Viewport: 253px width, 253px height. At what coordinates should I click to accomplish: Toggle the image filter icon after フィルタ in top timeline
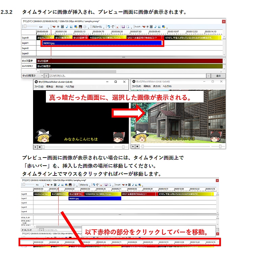pyautogui.click(x=159, y=27)
